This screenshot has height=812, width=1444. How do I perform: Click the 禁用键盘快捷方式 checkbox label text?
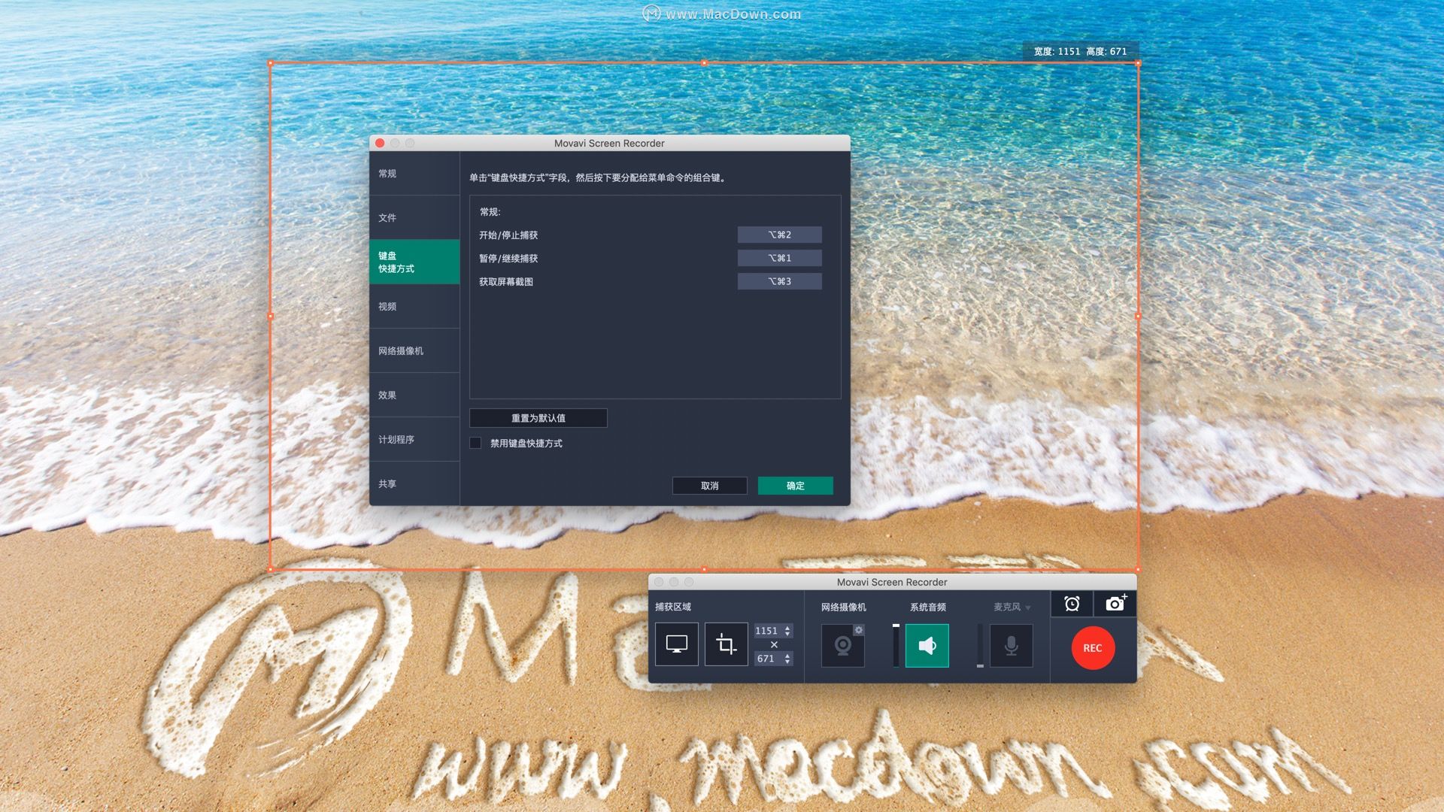[x=526, y=444]
